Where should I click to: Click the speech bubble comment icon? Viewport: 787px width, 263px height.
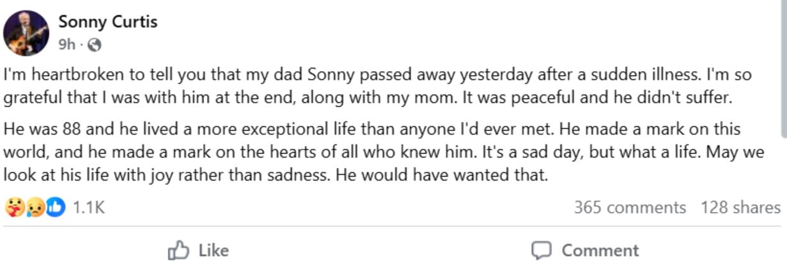coord(542,250)
